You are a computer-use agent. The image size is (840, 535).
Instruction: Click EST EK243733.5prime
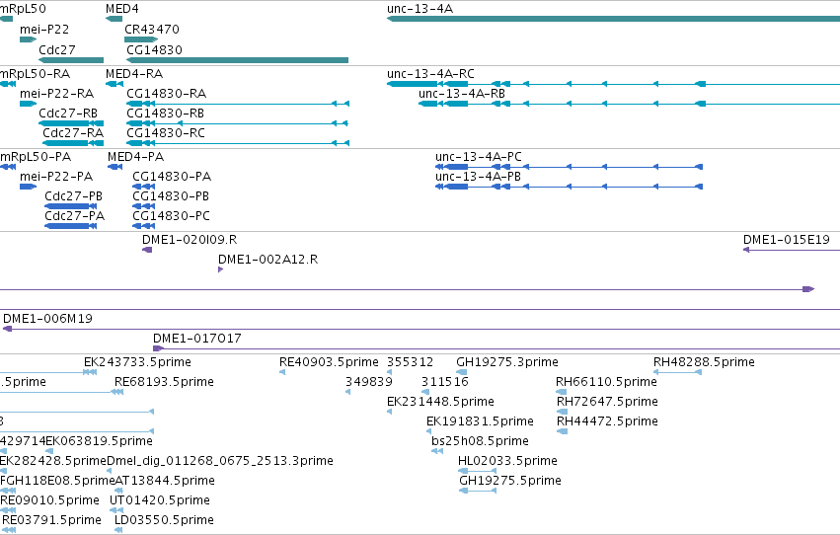137,362
